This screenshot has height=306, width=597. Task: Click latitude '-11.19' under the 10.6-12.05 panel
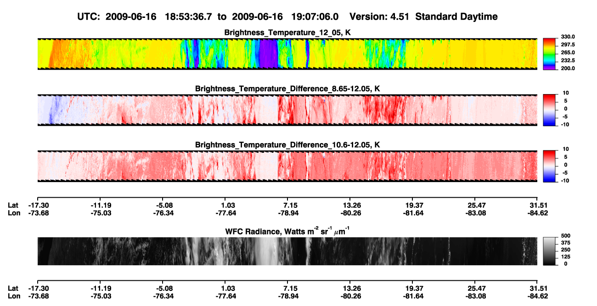pos(101,205)
